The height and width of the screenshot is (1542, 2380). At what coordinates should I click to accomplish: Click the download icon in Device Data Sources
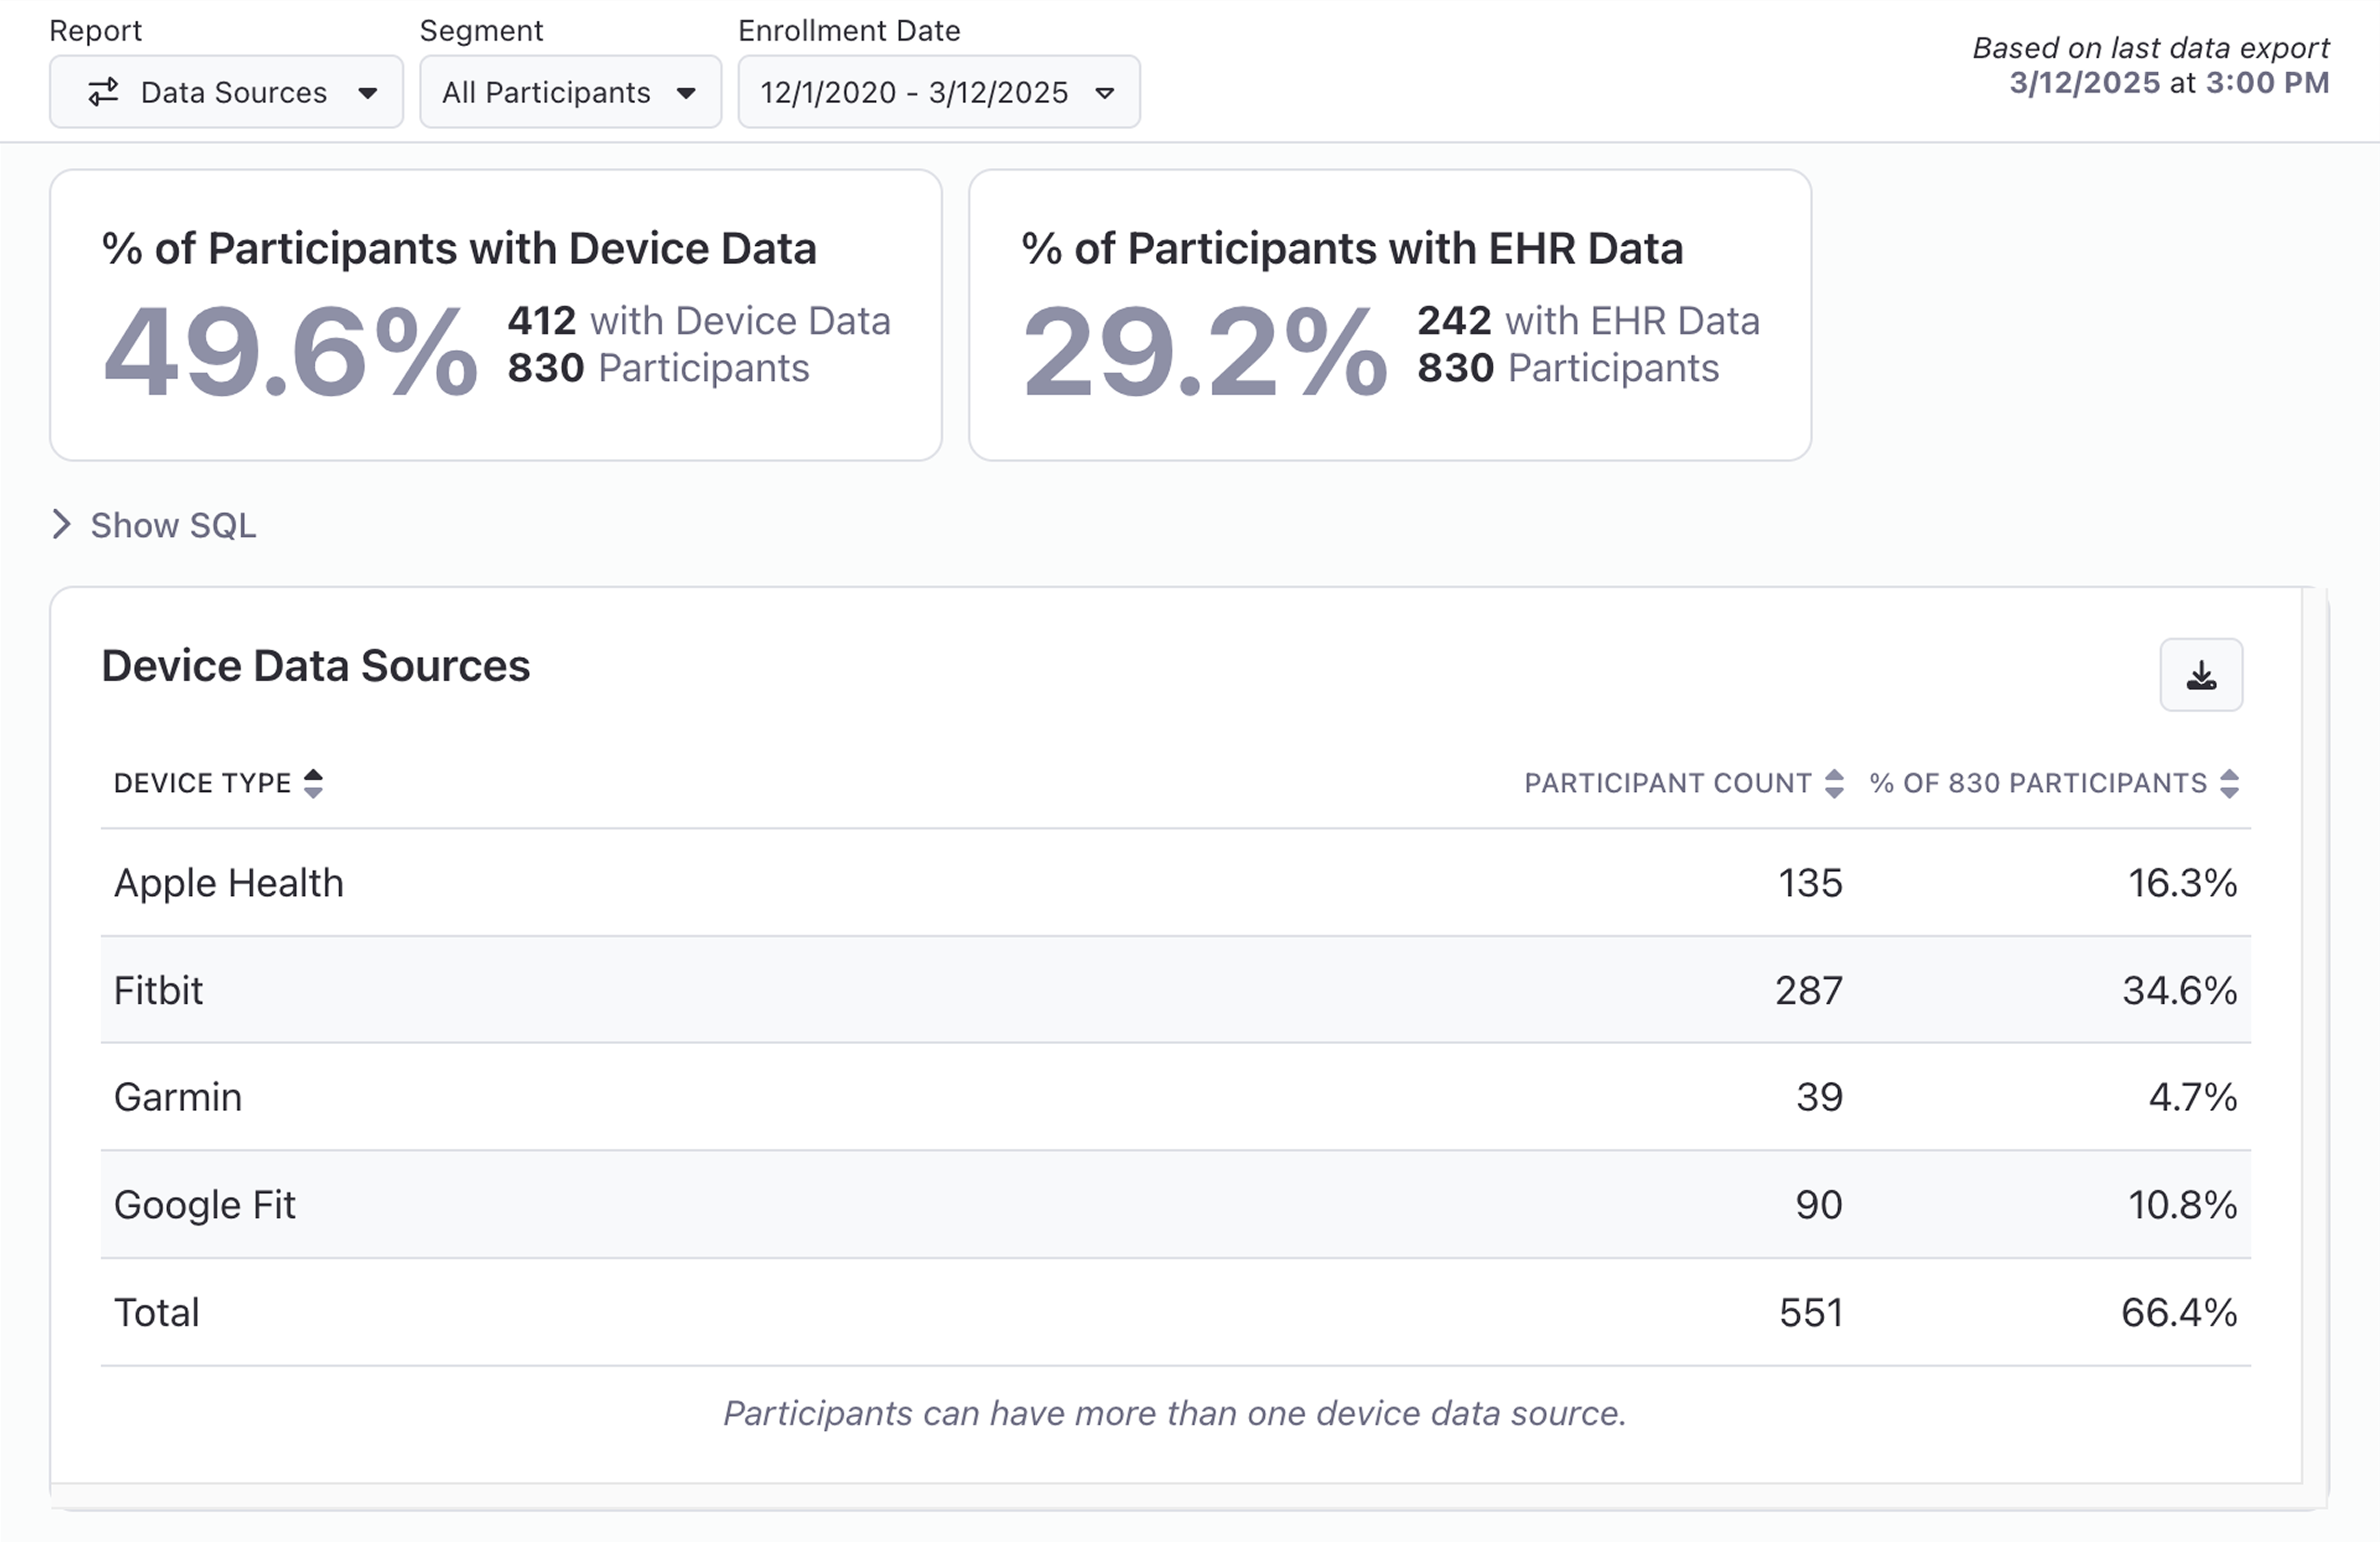tap(2200, 676)
